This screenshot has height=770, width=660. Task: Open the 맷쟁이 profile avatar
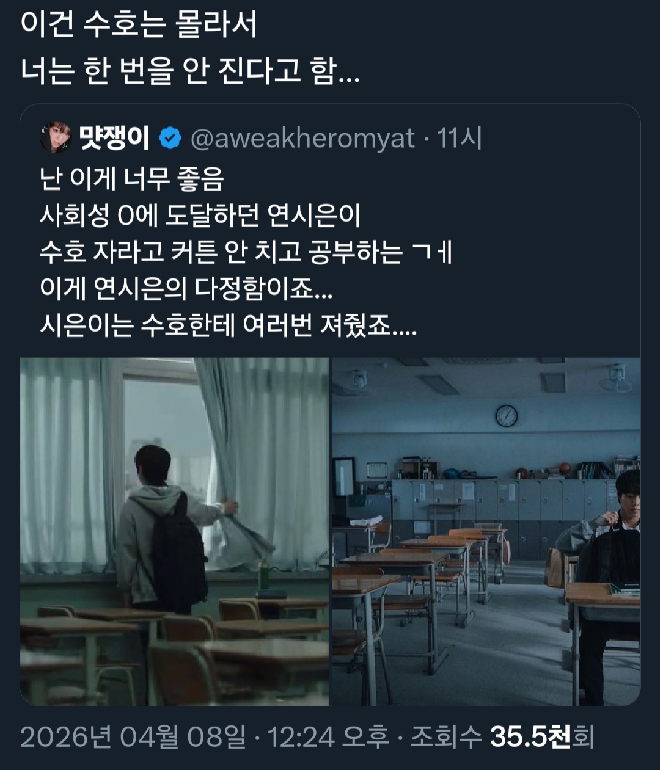[56, 137]
